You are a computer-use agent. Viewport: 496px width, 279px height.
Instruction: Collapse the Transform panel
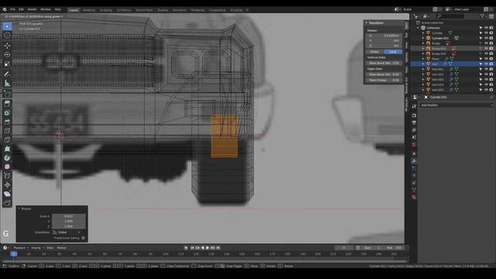(x=367, y=22)
